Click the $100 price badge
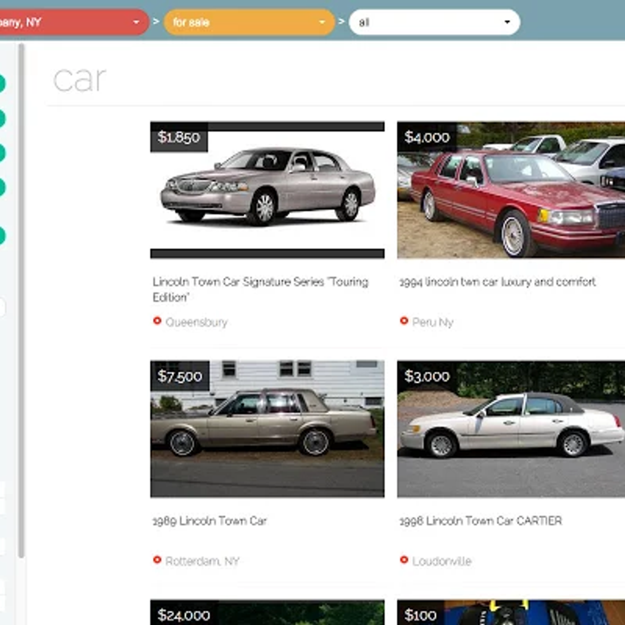625x625 pixels. point(420,613)
